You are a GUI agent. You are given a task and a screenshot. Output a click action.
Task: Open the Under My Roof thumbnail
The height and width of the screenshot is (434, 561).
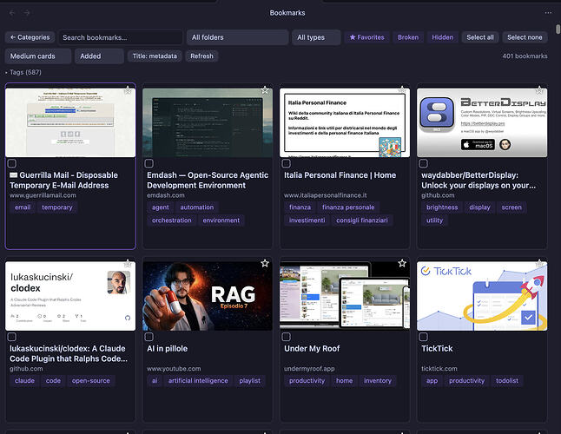[345, 296]
